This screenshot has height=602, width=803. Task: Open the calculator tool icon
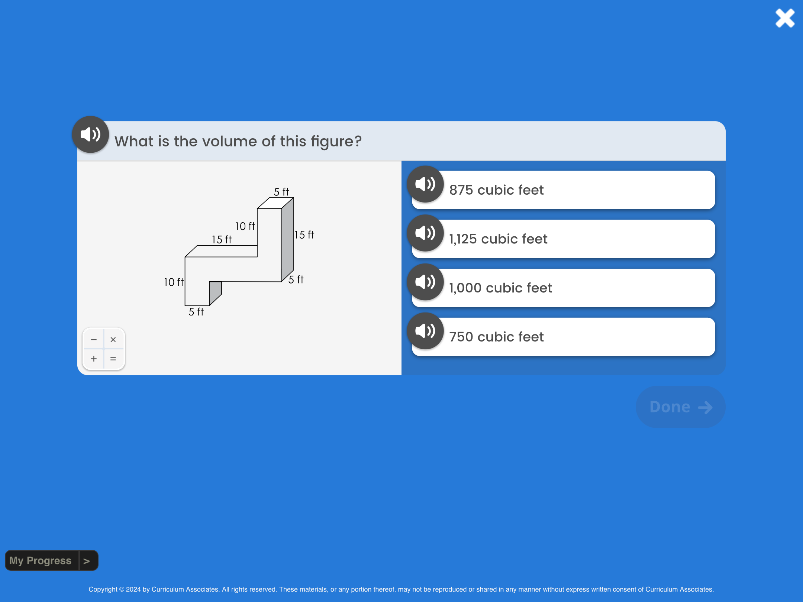(x=104, y=349)
